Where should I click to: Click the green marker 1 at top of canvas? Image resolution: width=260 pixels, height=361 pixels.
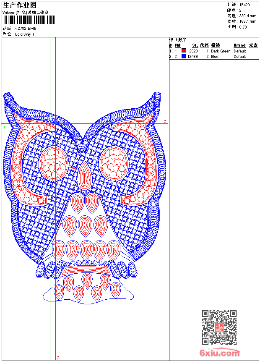pos(53,39)
